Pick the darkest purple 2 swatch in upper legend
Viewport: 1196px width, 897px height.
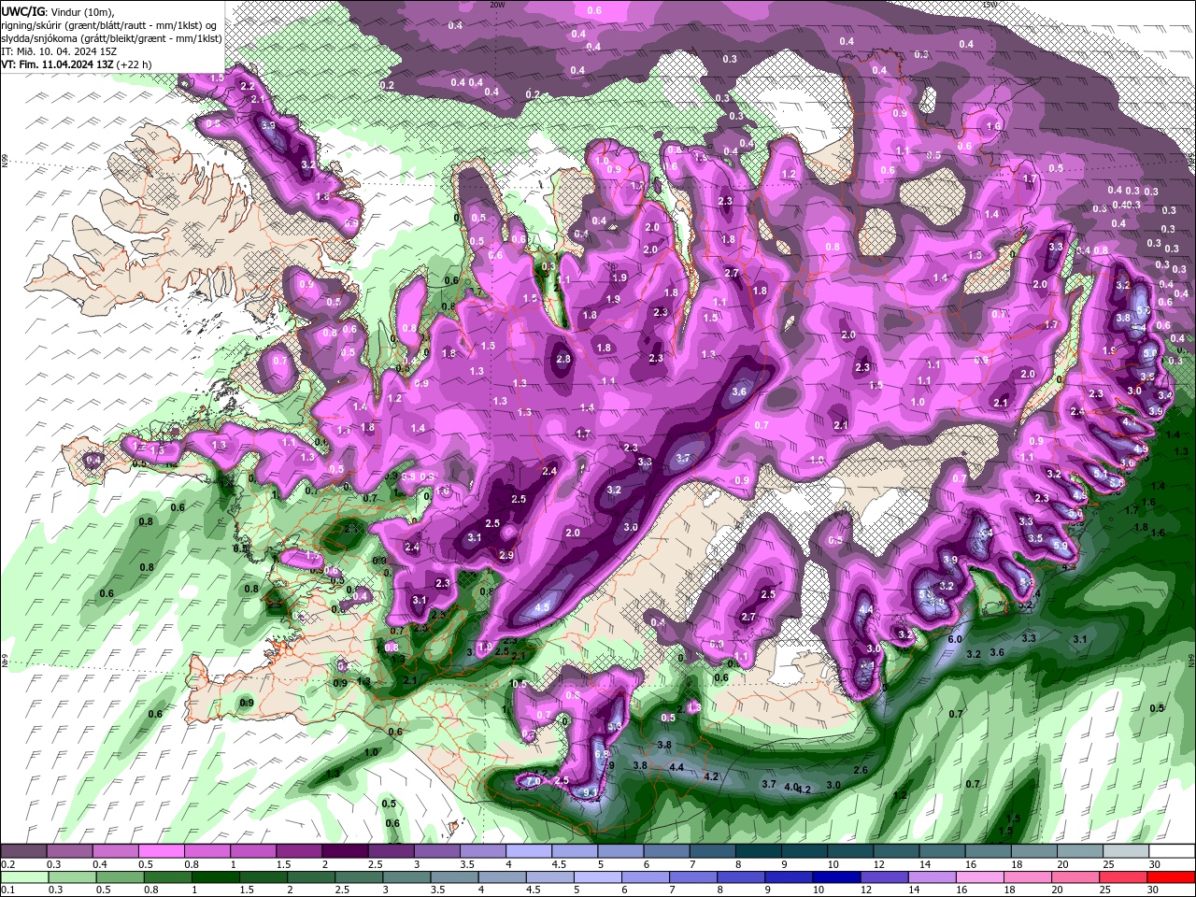345,851
